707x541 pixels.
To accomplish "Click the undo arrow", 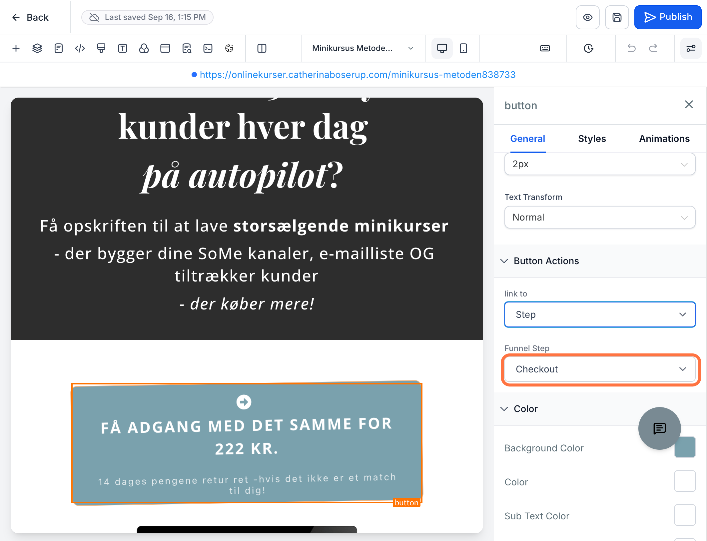I will pos(631,49).
